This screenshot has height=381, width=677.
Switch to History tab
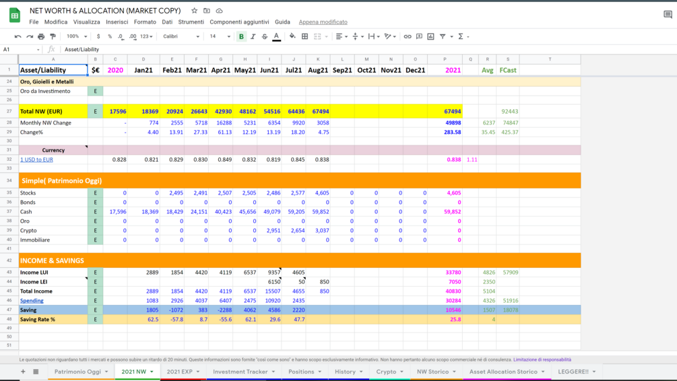[348, 372]
